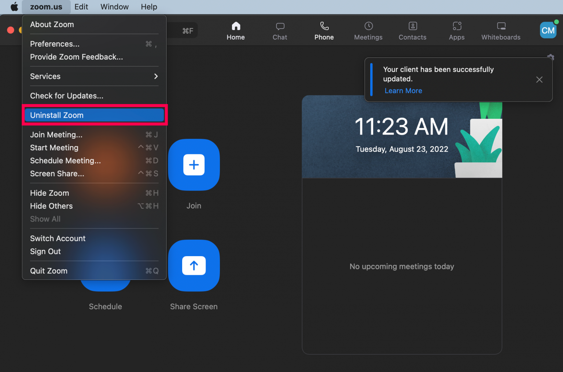Click the settings gear above the notification

551,58
